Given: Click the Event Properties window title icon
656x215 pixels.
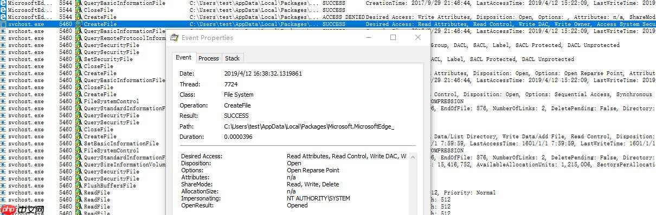Looking at the screenshot, I should click(x=174, y=38).
